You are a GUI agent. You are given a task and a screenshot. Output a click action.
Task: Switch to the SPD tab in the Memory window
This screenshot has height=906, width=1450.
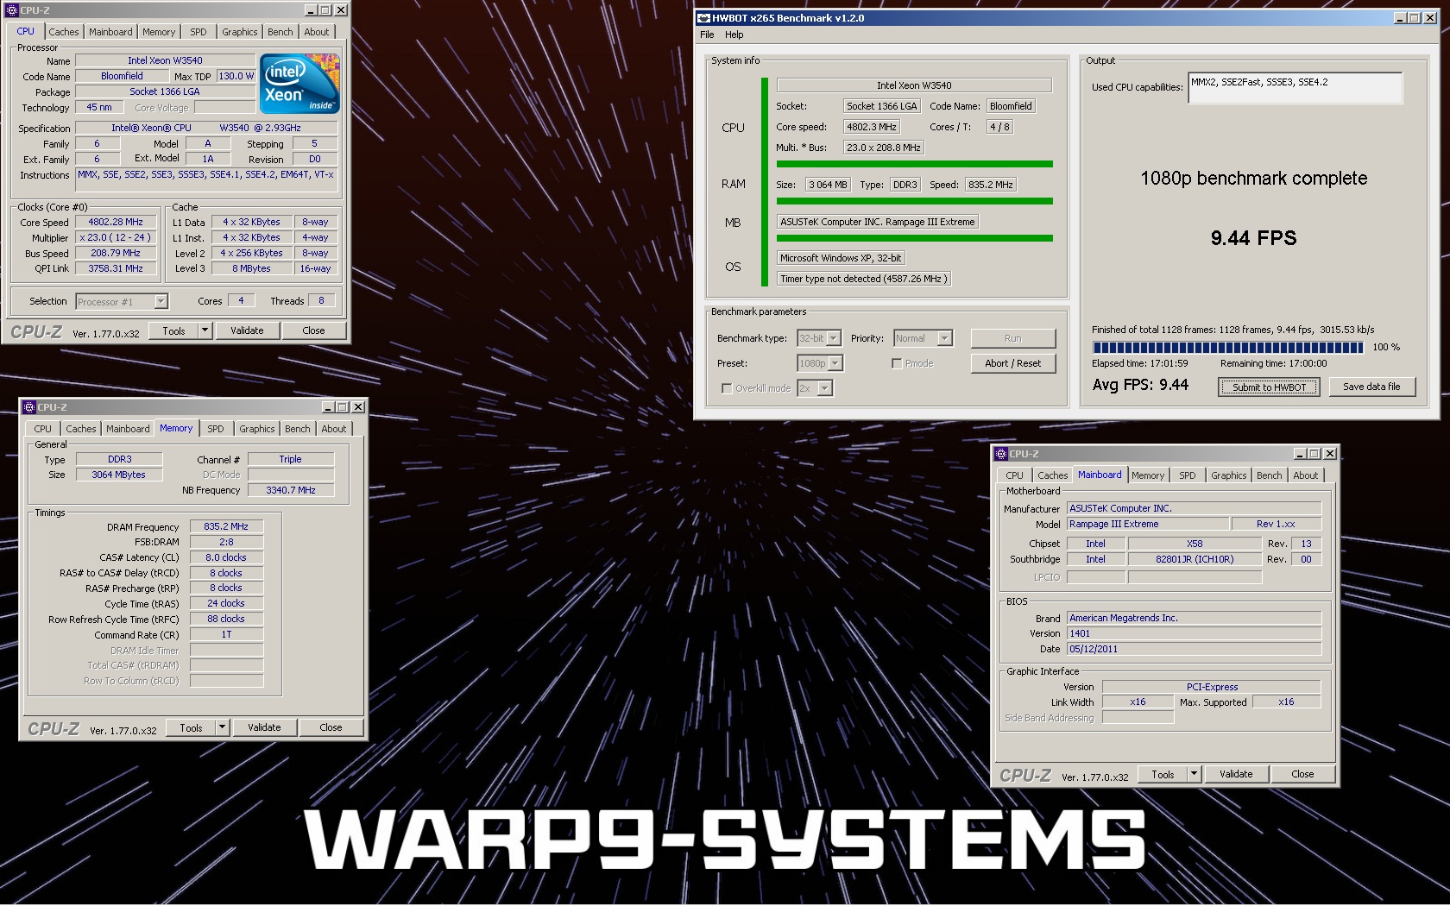pyautogui.click(x=216, y=429)
